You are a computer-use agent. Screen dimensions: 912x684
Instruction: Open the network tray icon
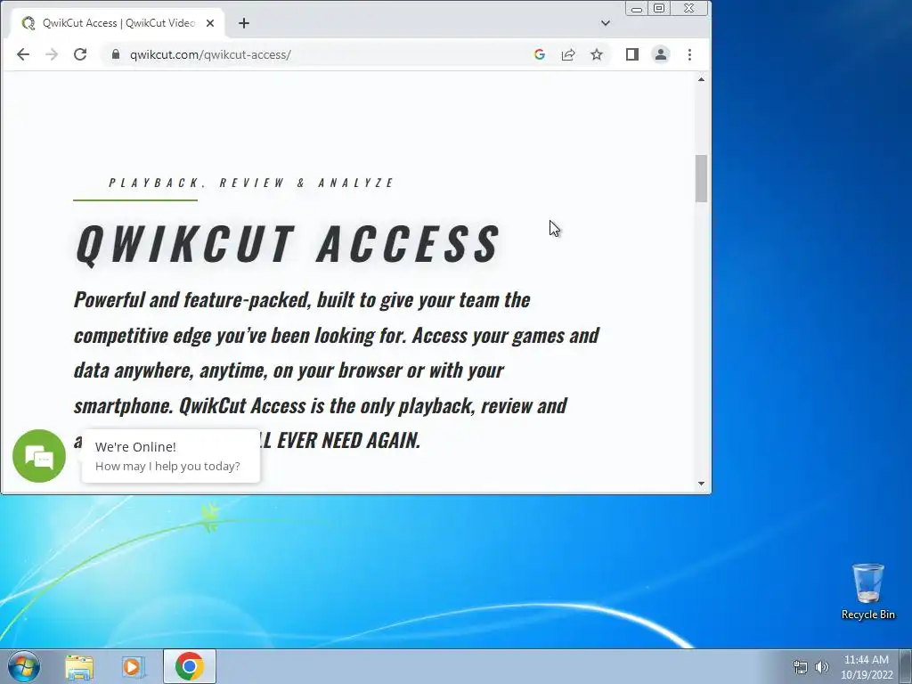(801, 667)
